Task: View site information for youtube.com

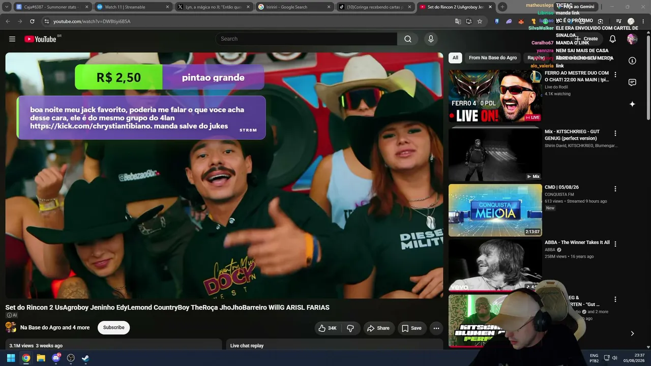Action: 46,21
